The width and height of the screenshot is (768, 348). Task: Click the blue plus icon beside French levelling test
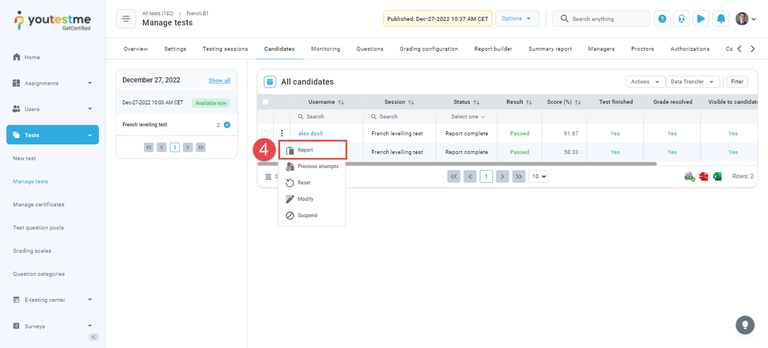[227, 125]
